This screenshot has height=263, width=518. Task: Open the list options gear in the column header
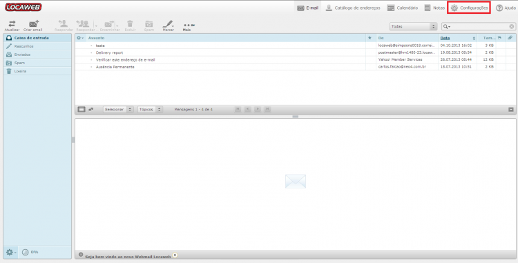[80, 38]
